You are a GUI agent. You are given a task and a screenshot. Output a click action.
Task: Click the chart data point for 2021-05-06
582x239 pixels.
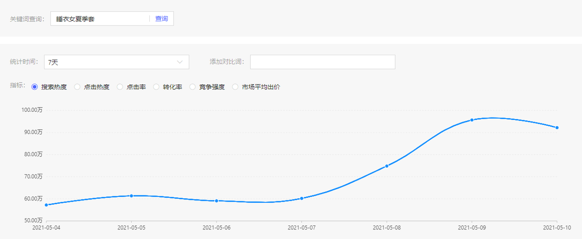[216, 201]
